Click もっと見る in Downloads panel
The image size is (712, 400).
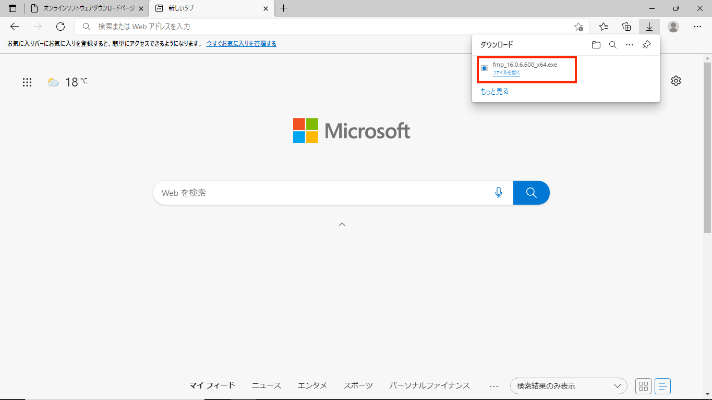(494, 91)
